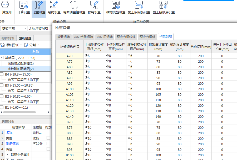
Task: Switch to the 预应力钢绞线 tab
Action: (x=126, y=37)
